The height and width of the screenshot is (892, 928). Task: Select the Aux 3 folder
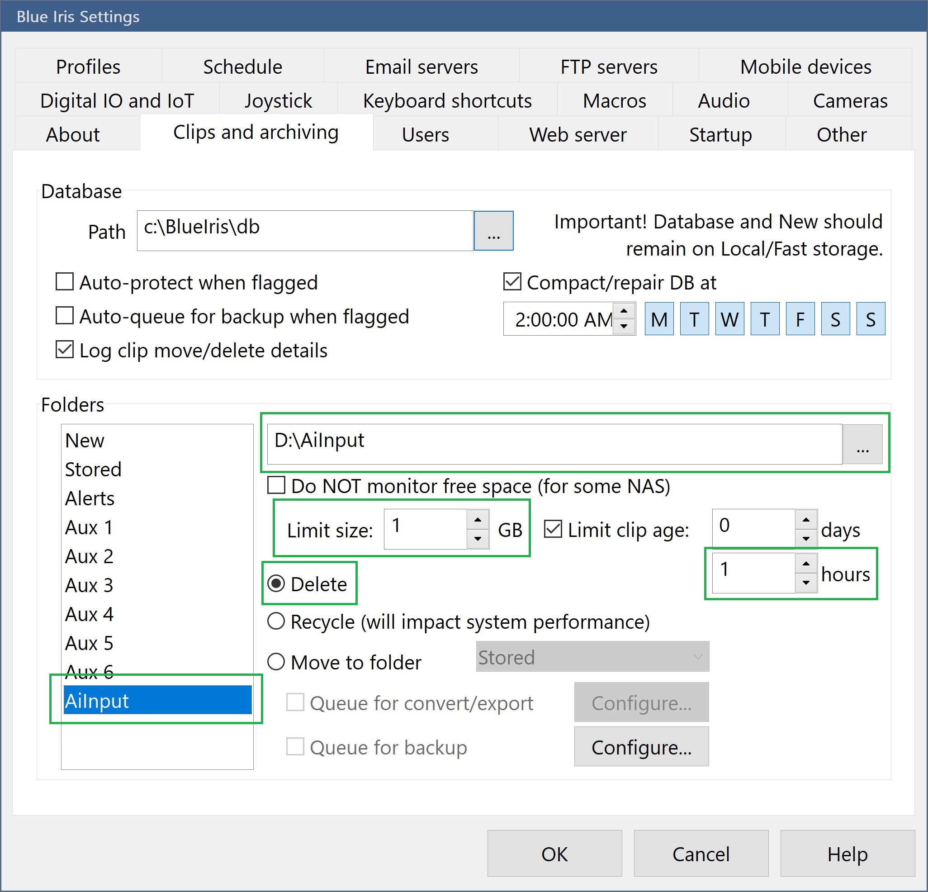(157, 585)
